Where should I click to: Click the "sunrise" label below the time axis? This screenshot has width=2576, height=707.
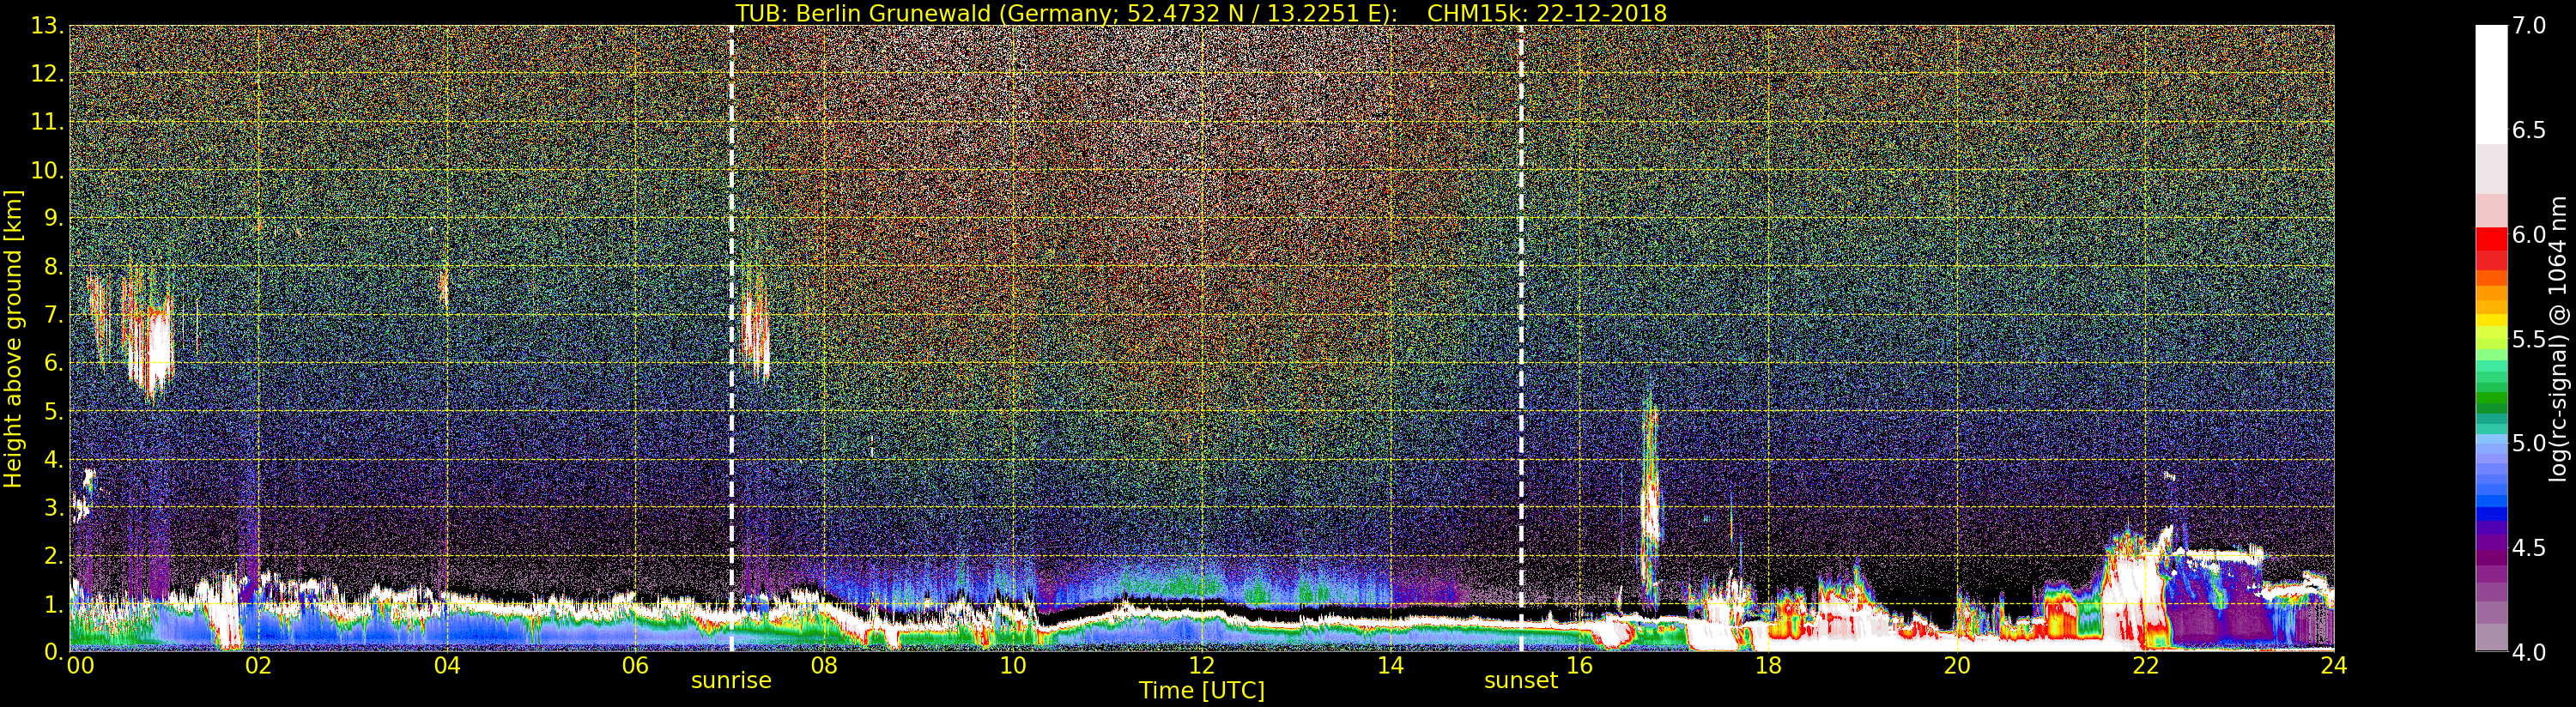(x=731, y=681)
